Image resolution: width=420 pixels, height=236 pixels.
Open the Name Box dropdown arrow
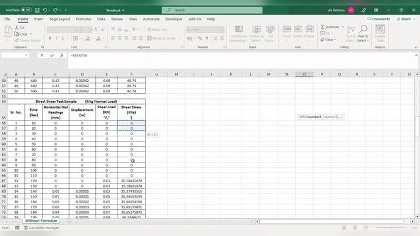[x=26, y=55]
